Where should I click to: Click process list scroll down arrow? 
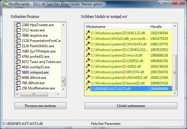point(63,89)
